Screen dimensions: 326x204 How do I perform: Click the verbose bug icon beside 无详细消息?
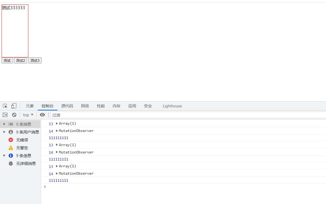click(10, 163)
